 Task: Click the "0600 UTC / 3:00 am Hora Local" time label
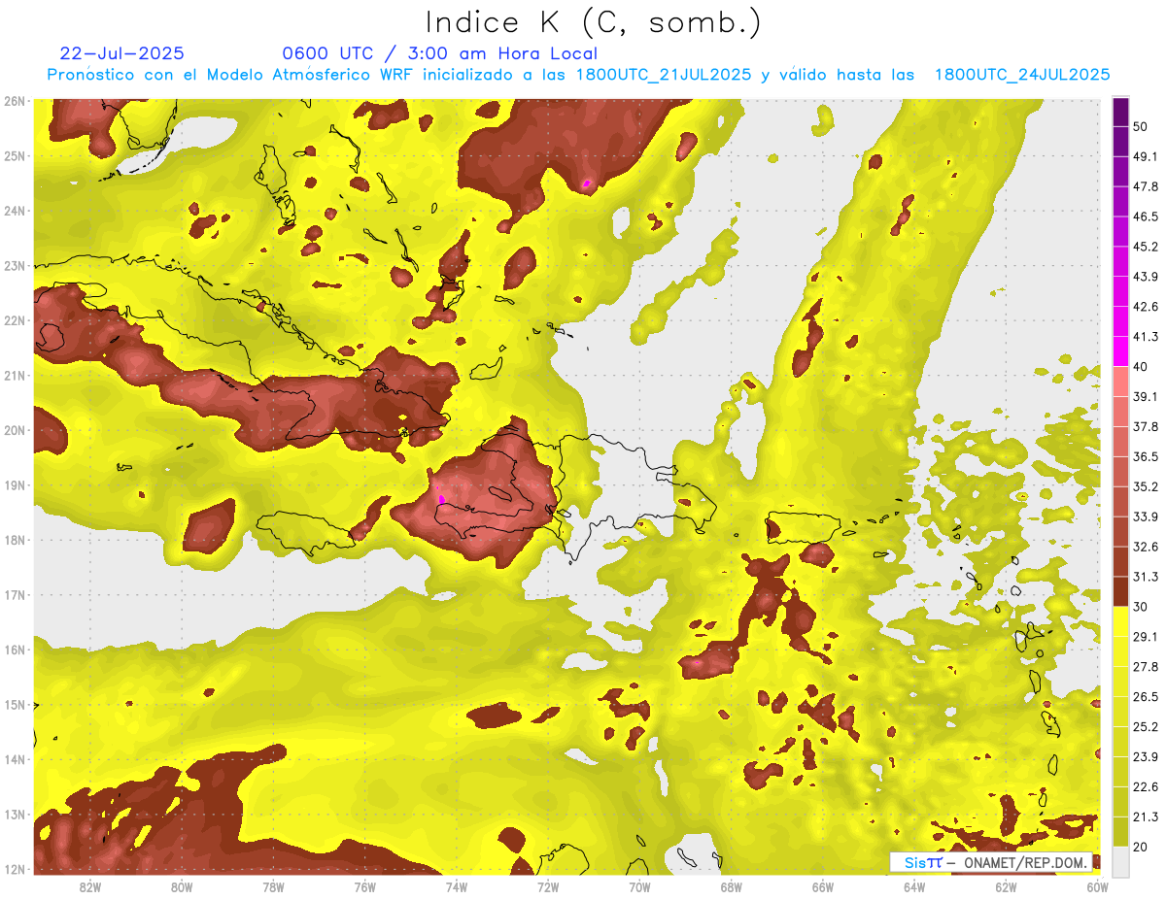tap(439, 53)
